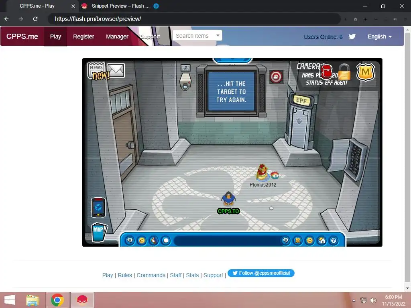Image resolution: width=411 pixels, height=308 pixels.
Task: Click the padlock icon in game
Action: [x=344, y=72]
